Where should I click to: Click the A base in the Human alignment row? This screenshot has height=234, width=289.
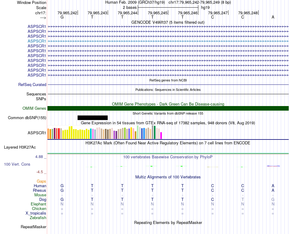pos(273,186)
